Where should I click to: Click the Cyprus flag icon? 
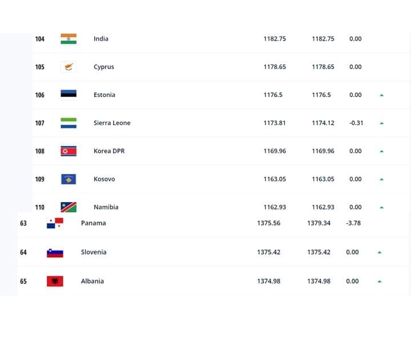click(x=68, y=67)
